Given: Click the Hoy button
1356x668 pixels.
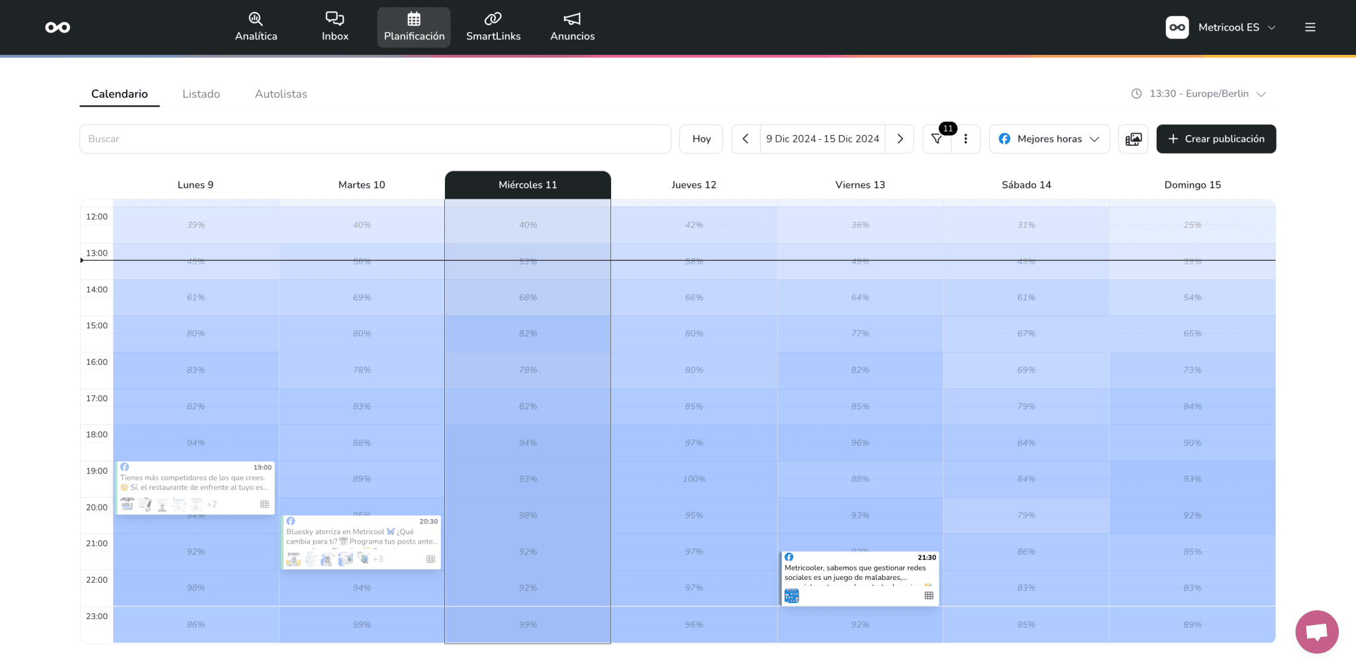Looking at the screenshot, I should click(x=701, y=139).
